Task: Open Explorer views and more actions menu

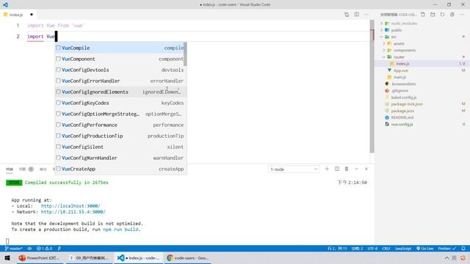Action: point(462,15)
